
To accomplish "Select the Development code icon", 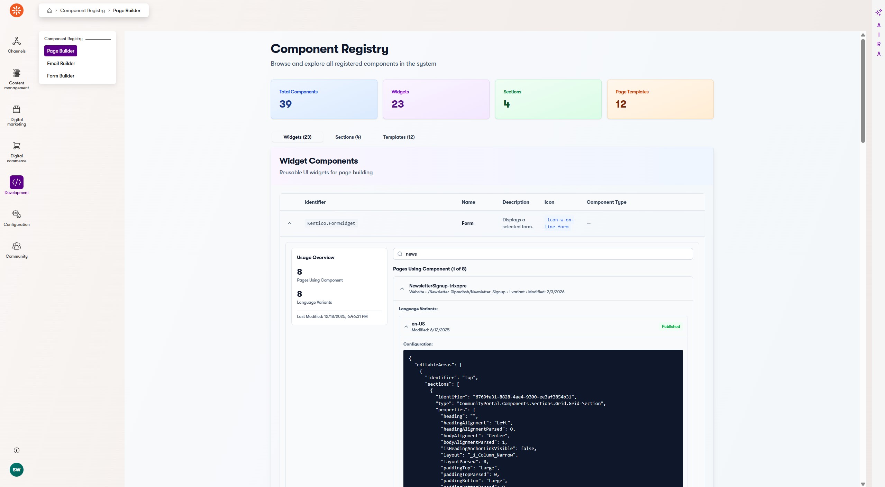I will (x=17, y=182).
